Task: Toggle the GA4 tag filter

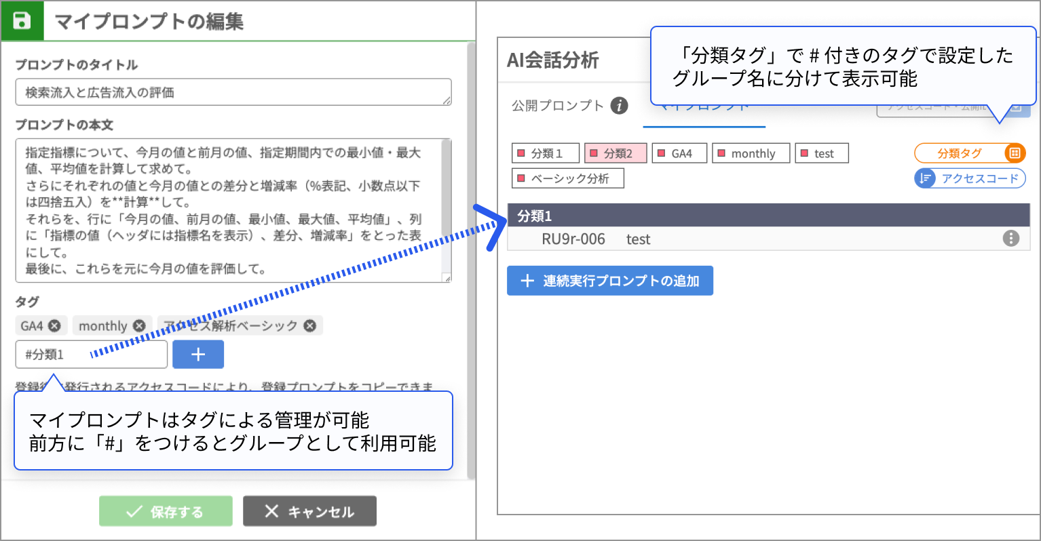Action: pyautogui.click(x=679, y=153)
